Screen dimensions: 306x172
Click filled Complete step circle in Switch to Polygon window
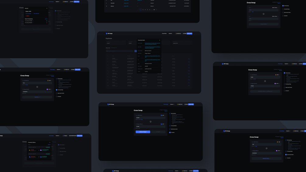point(170,132)
